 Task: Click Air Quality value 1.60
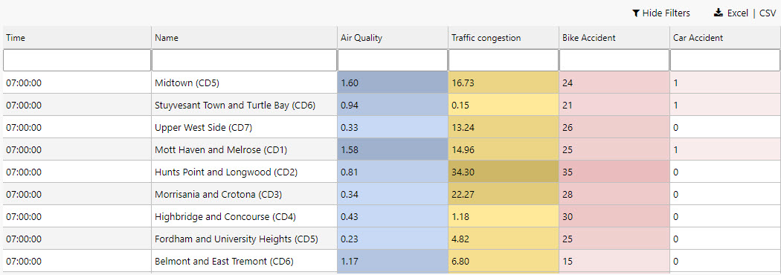coord(393,82)
